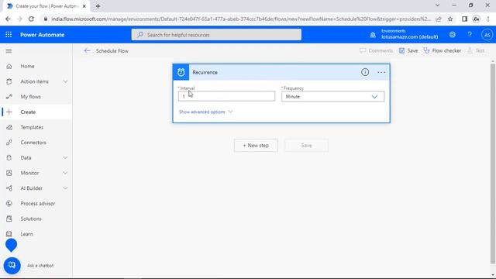Click the Save button below the trigger
The image size is (496, 279).
307,146
